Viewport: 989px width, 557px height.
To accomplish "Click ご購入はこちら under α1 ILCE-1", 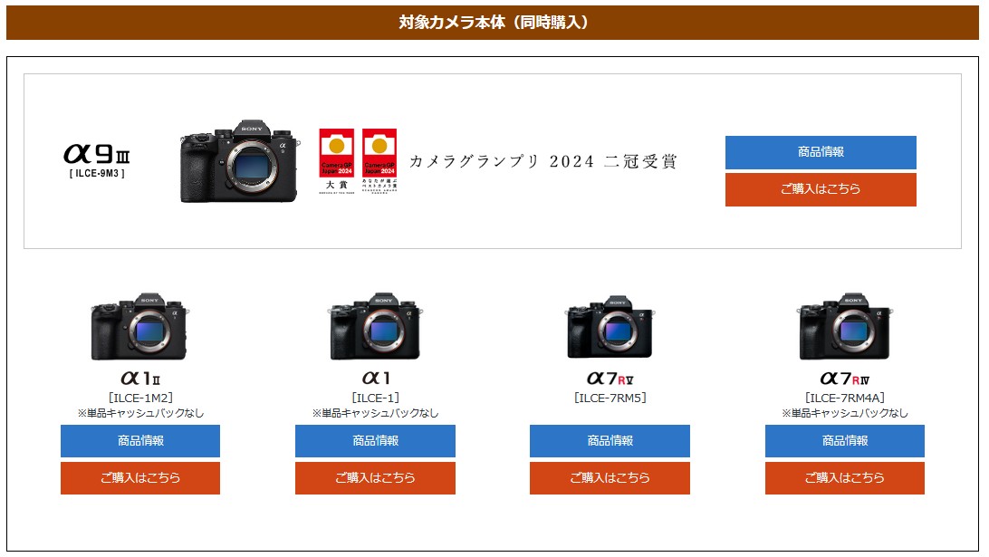I will [375, 477].
